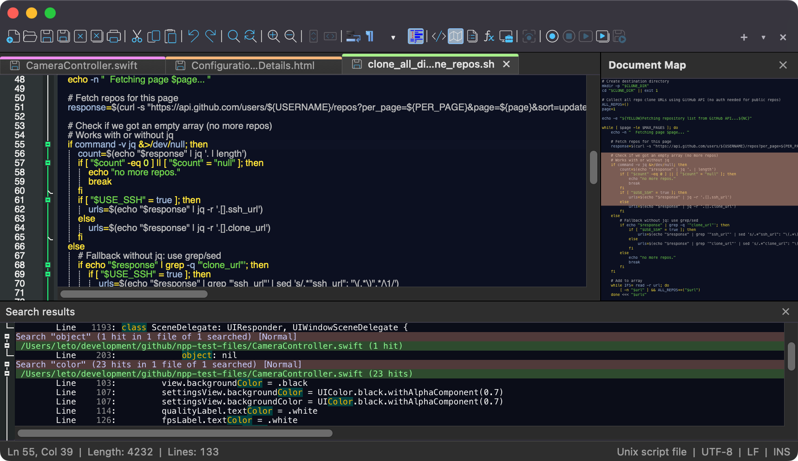Click the editor's horizontal scrollbar

134,294
